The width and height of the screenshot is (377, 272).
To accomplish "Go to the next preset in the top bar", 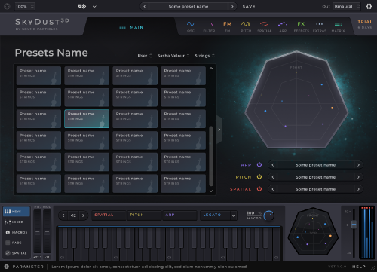I will [232, 6].
